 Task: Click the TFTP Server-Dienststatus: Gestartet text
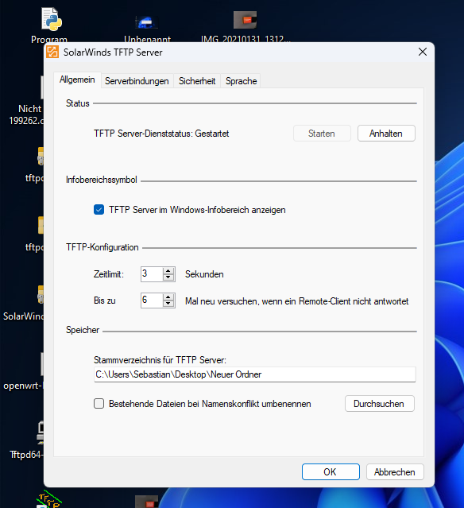pos(161,134)
